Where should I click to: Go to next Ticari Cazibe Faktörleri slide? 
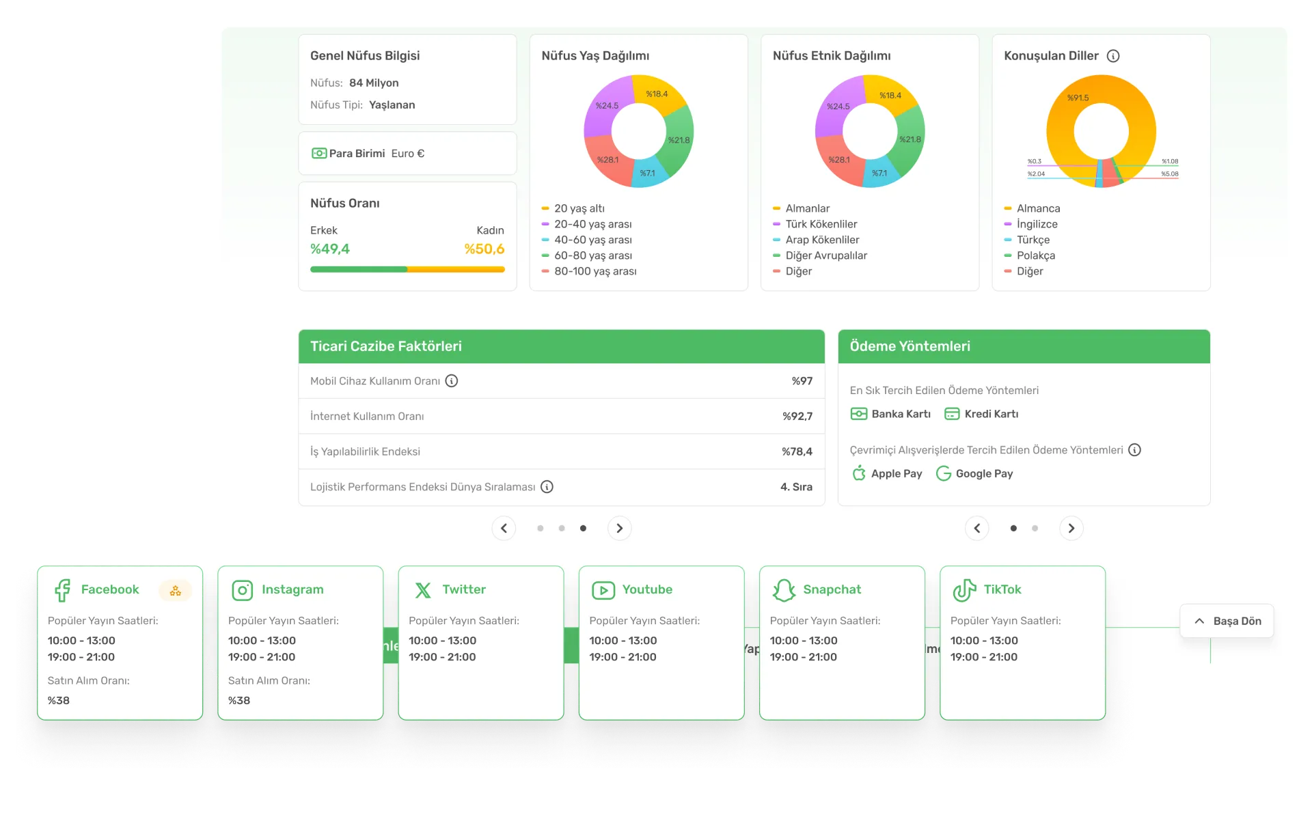click(619, 528)
